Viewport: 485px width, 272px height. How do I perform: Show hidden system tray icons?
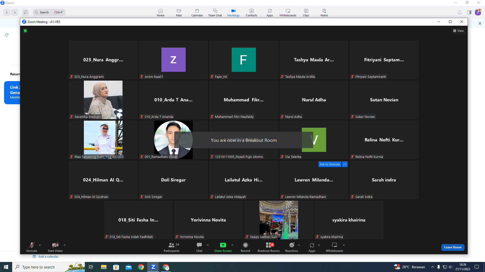[x=433, y=267]
